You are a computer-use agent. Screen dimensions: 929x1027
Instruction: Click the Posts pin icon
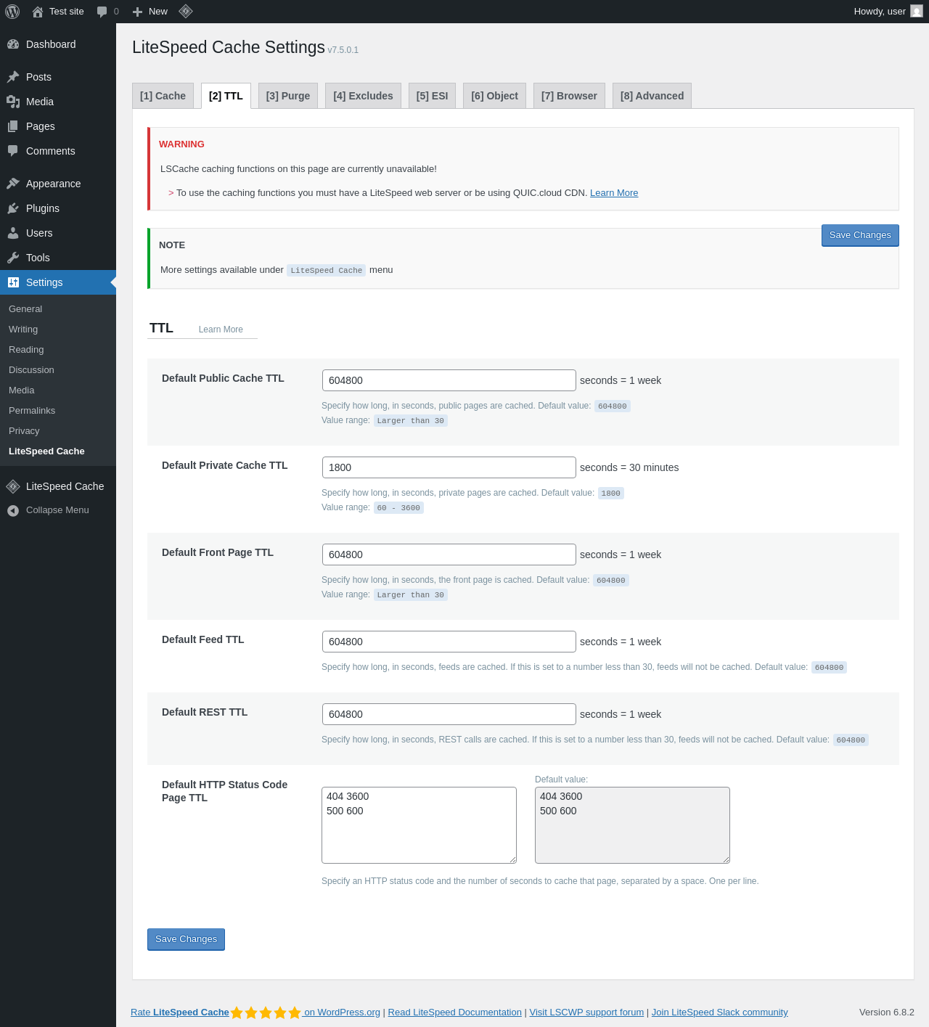(x=13, y=77)
